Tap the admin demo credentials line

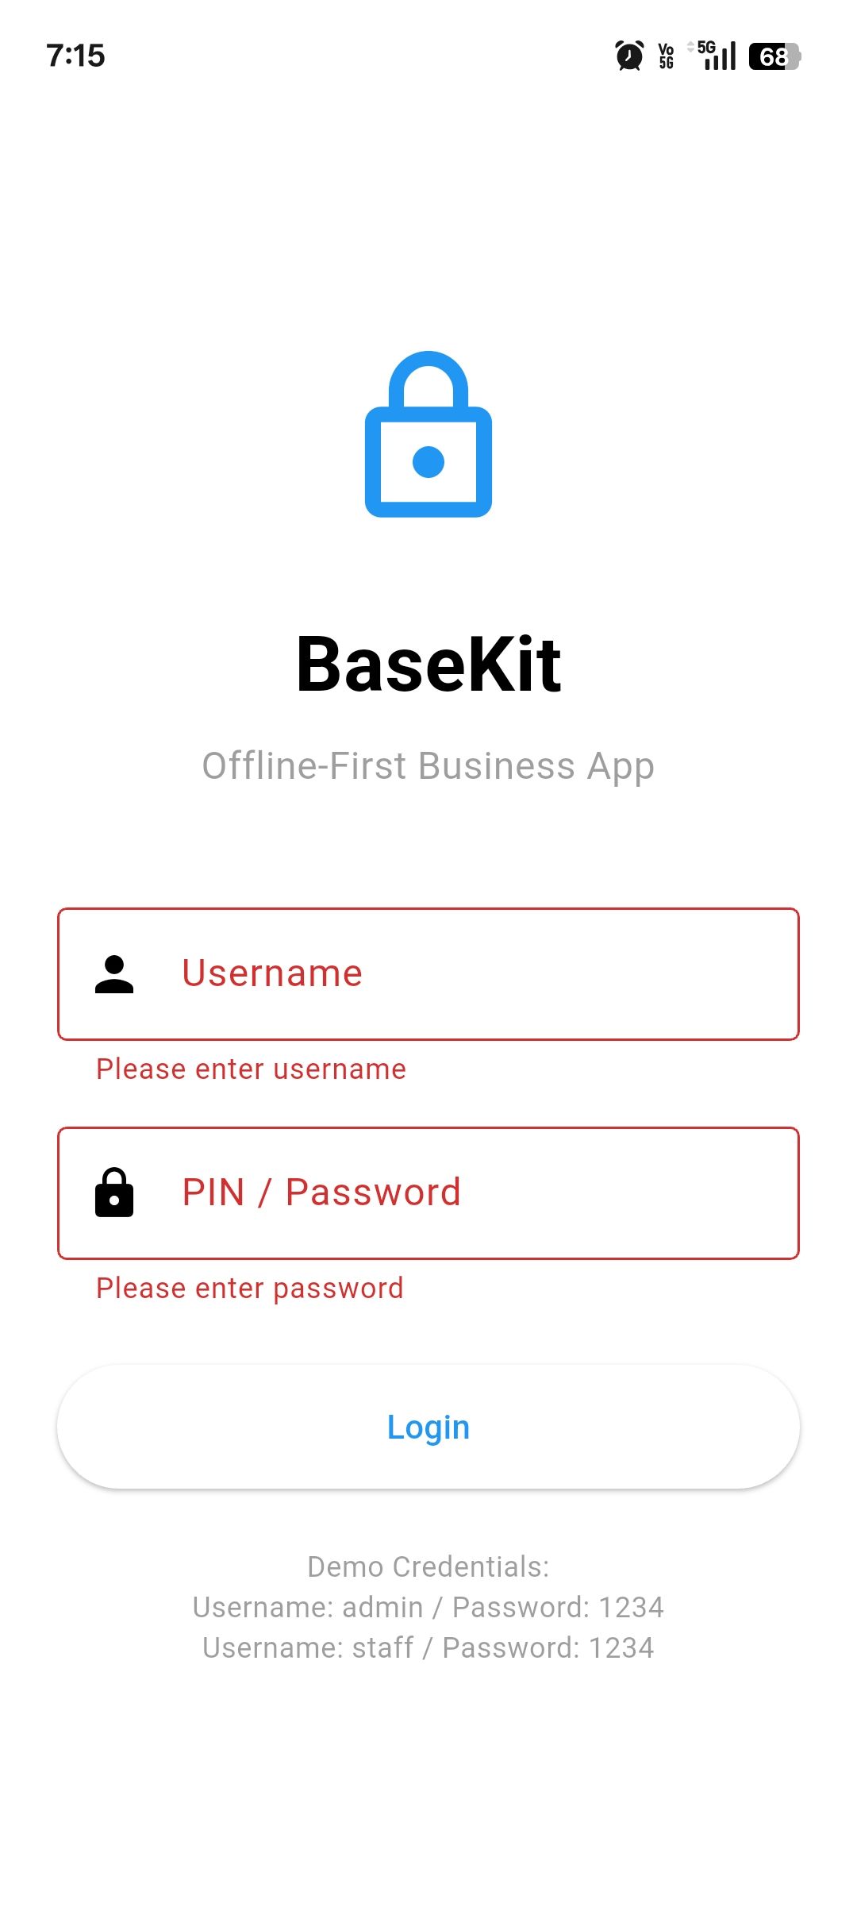pyautogui.click(x=428, y=1607)
